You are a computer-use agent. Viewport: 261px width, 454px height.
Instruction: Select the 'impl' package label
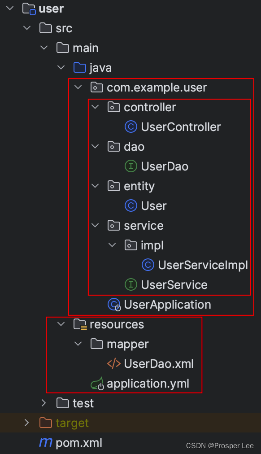(152, 245)
